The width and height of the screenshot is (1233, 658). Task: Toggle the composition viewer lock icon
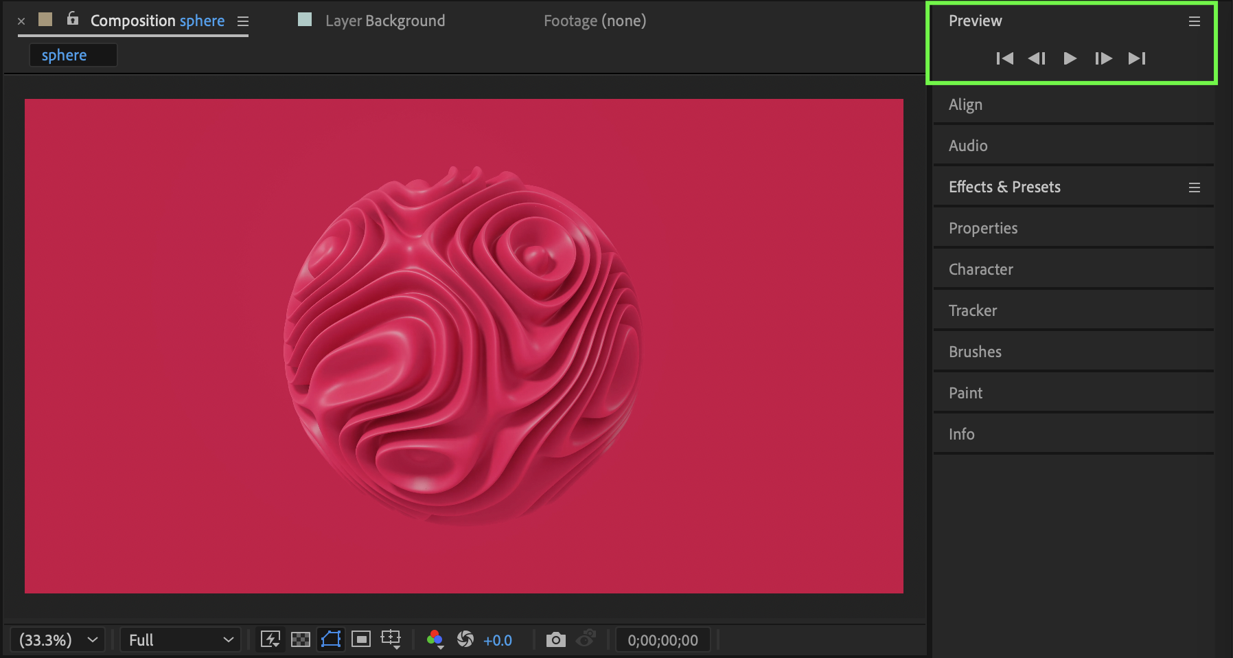coord(73,19)
